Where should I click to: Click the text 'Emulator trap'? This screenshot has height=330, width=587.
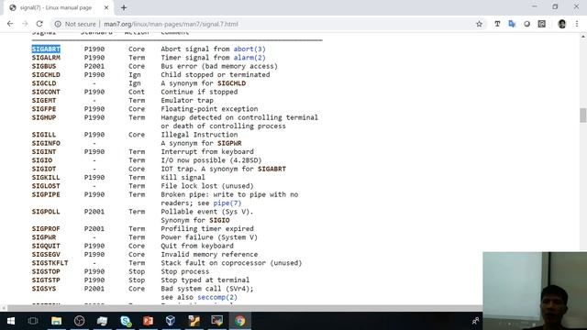(x=187, y=100)
